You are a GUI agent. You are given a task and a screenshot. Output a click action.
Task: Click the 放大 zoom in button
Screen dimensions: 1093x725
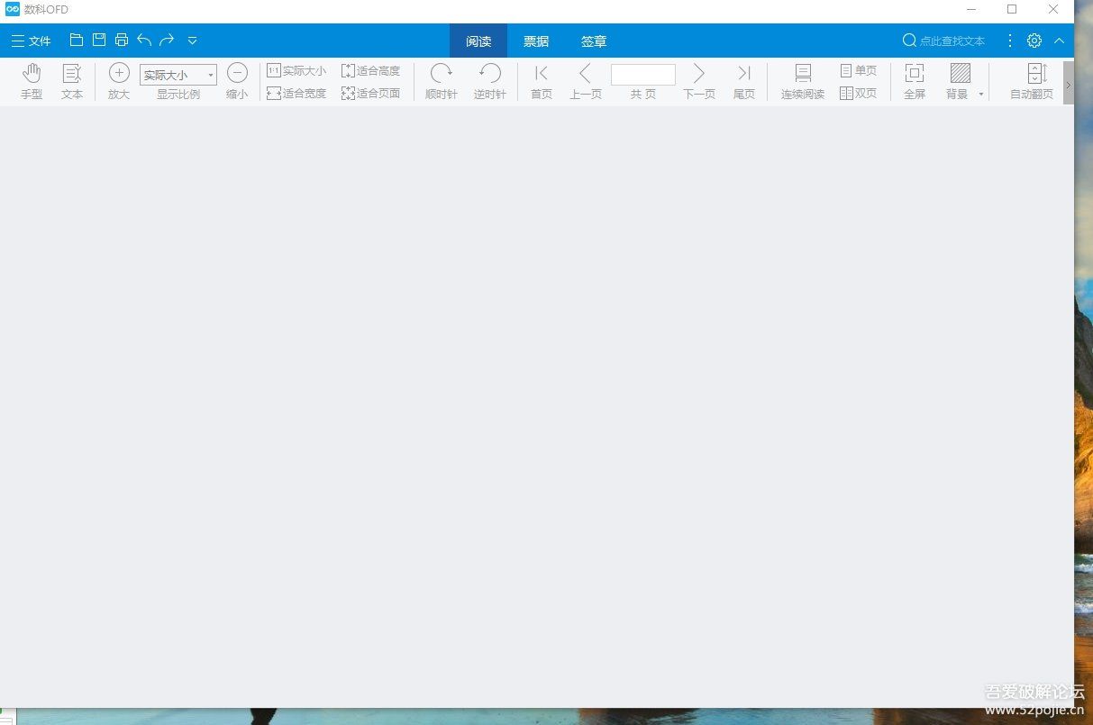tap(119, 81)
